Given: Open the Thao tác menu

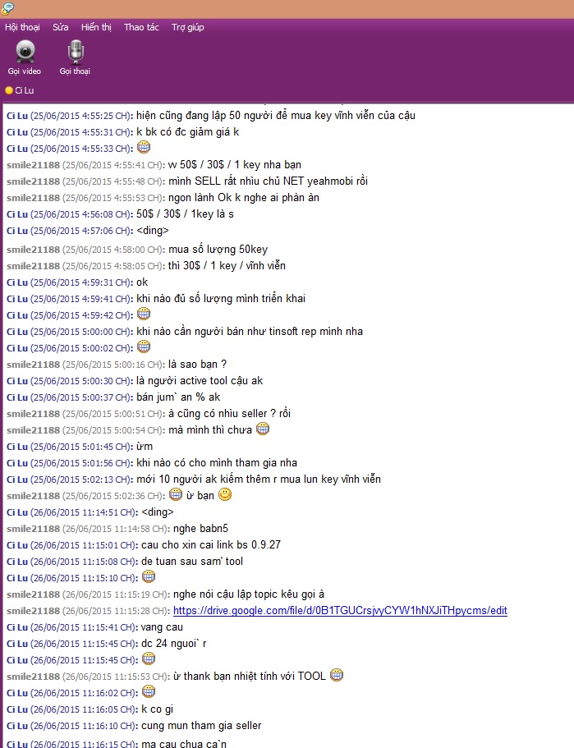Looking at the screenshot, I should 141,27.
